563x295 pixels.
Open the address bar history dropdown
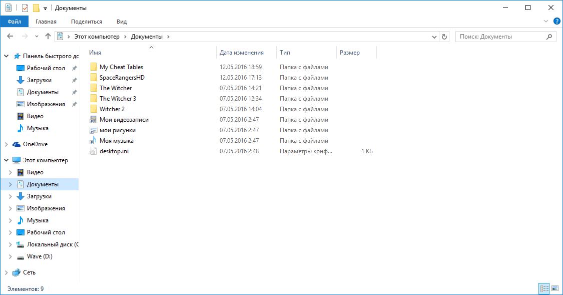(x=434, y=37)
